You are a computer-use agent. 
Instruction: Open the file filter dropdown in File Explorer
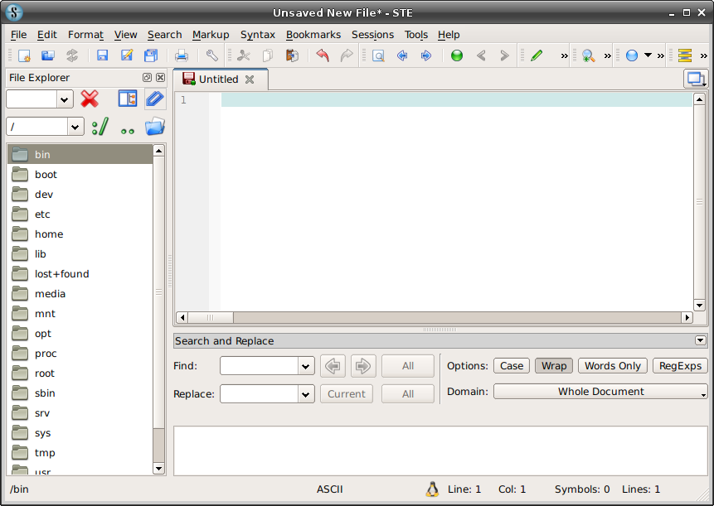[65, 99]
